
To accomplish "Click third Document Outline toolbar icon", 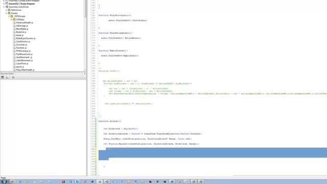I will point(13,77).
